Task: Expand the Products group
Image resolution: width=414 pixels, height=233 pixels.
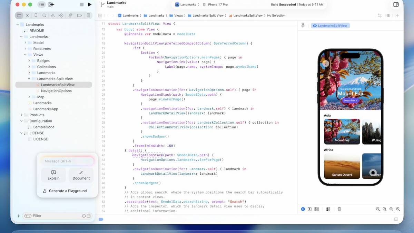Action: pyautogui.click(x=21, y=115)
